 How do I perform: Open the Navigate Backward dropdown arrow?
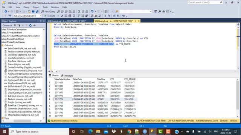(9, 12)
